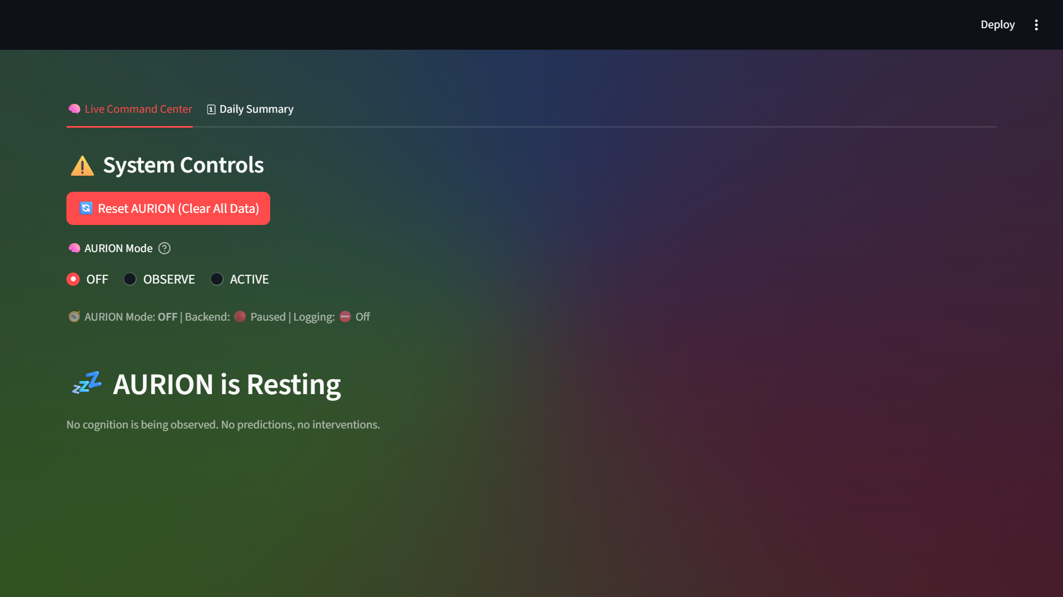
Task: Set AURION mode to ACTIVE
Action: (217, 279)
